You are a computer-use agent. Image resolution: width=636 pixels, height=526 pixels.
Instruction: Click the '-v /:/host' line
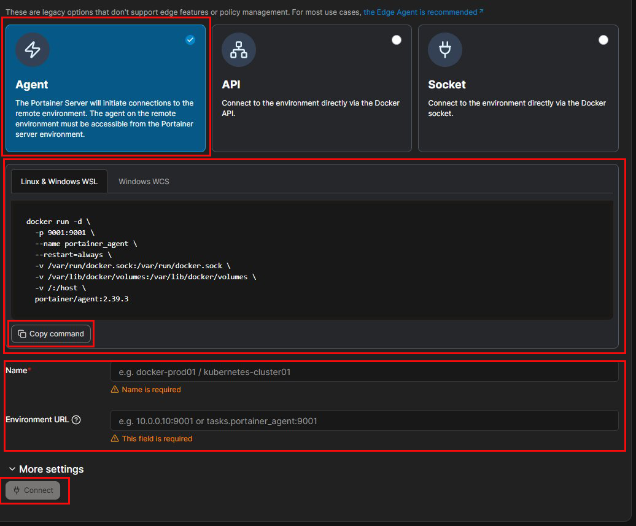tap(60, 288)
